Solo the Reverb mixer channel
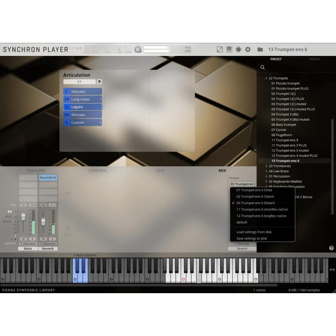This screenshot has height=336, width=336. coord(52,239)
